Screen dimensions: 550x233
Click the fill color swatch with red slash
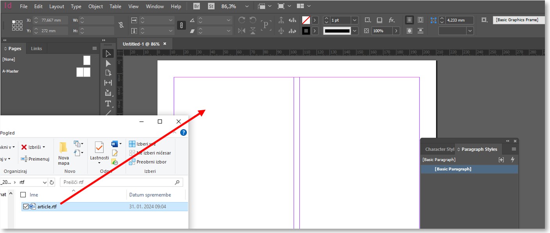pos(306,20)
